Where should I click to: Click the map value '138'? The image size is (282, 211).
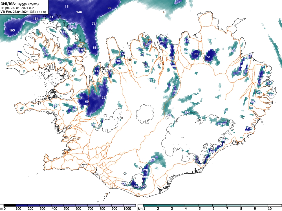[79, 12]
